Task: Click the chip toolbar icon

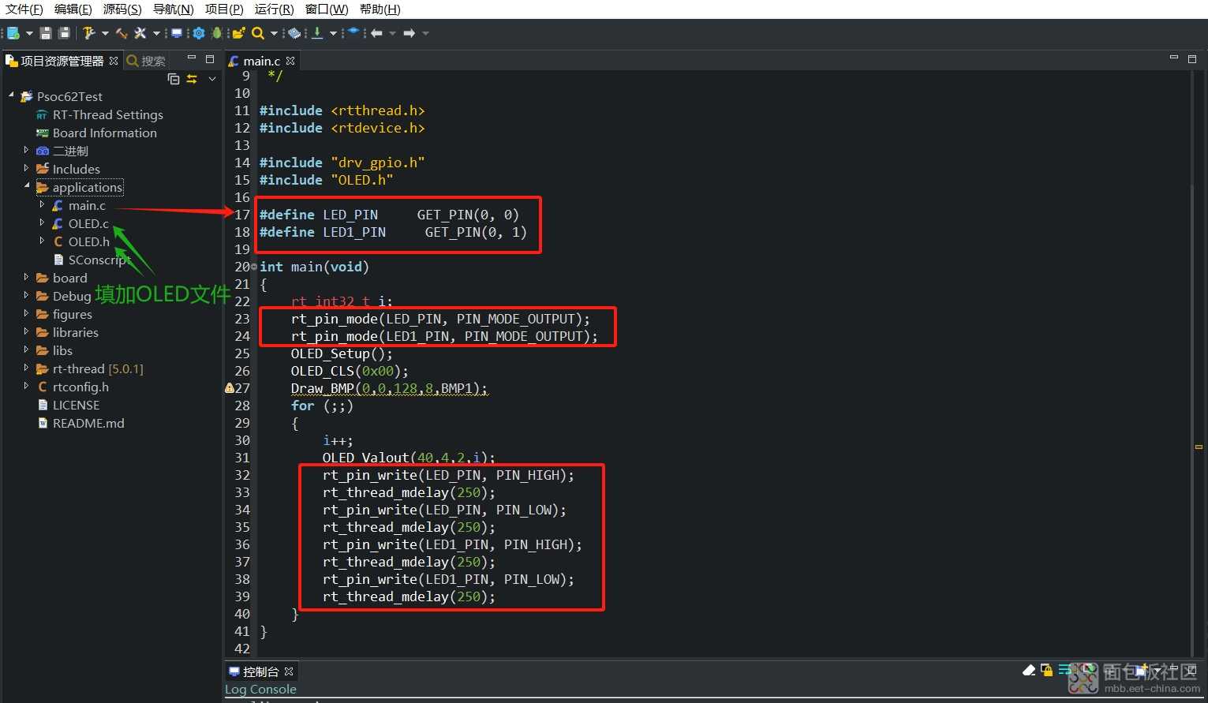Action: point(294,33)
